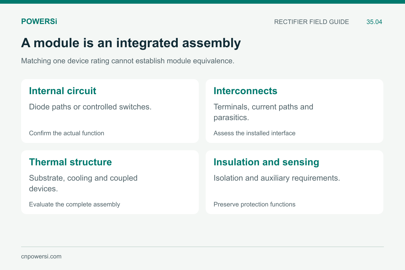The height and width of the screenshot is (270, 405).
Task: Click the subtitle about matching one device rating
Action: [128, 61]
